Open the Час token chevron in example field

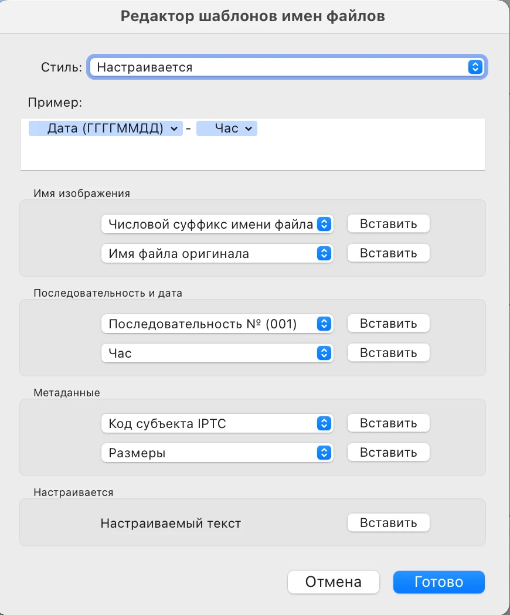[249, 128]
